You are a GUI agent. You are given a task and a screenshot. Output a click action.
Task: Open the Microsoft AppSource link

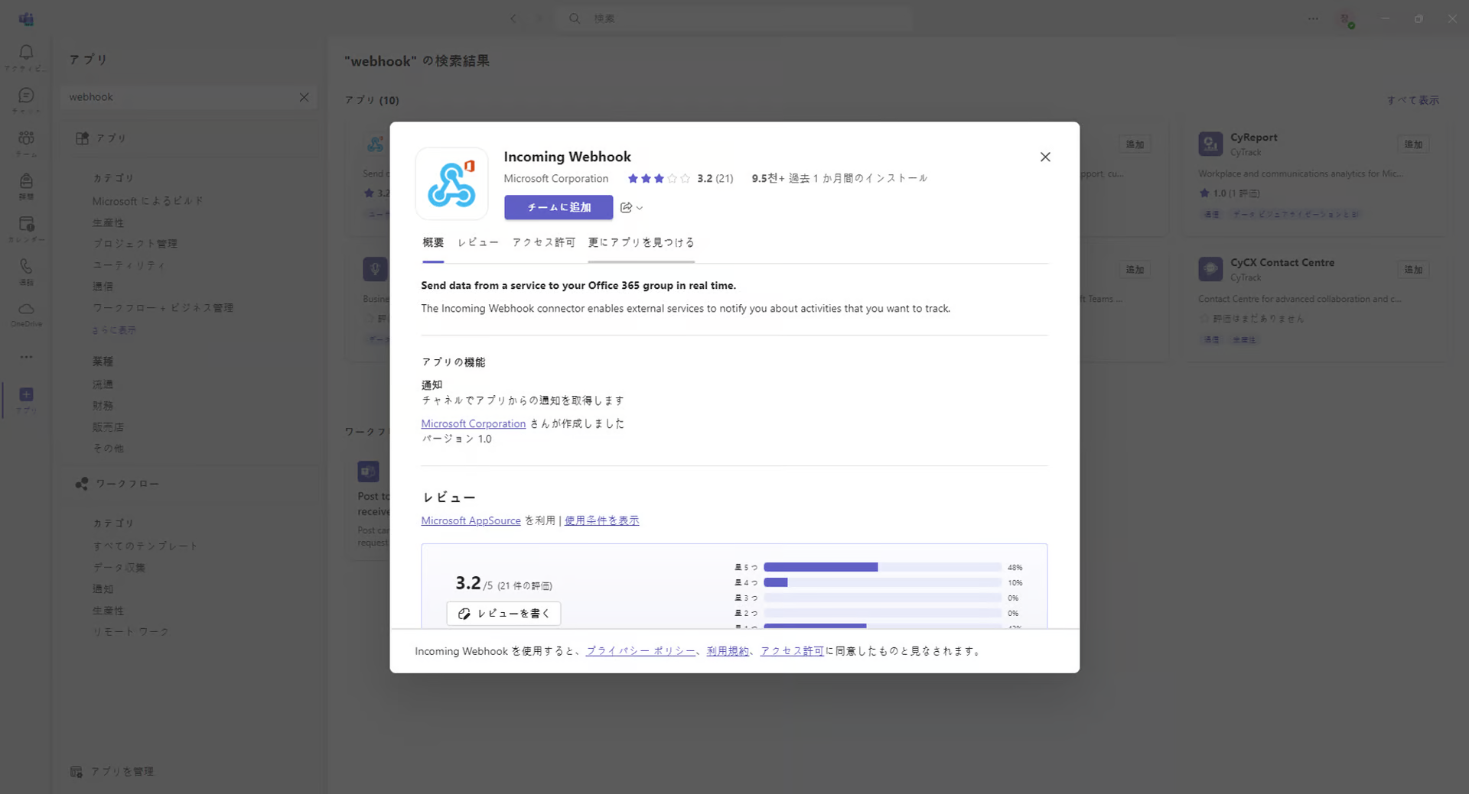(471, 520)
